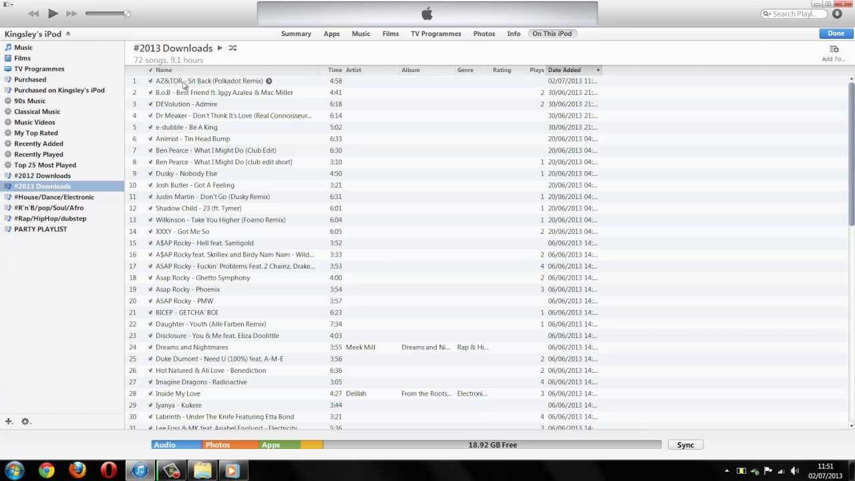Image resolution: width=855 pixels, height=481 pixels.
Task: Open the sidebar gear settings menu
Action: click(25, 422)
